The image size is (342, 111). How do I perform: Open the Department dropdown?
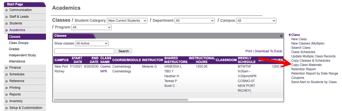click(x=195, y=21)
